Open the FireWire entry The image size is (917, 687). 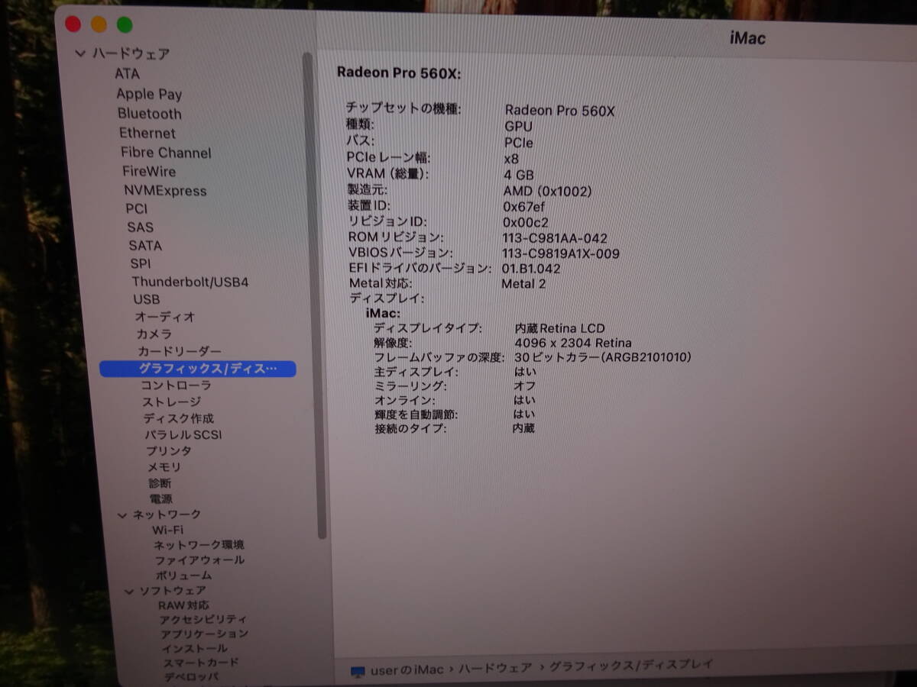point(149,172)
